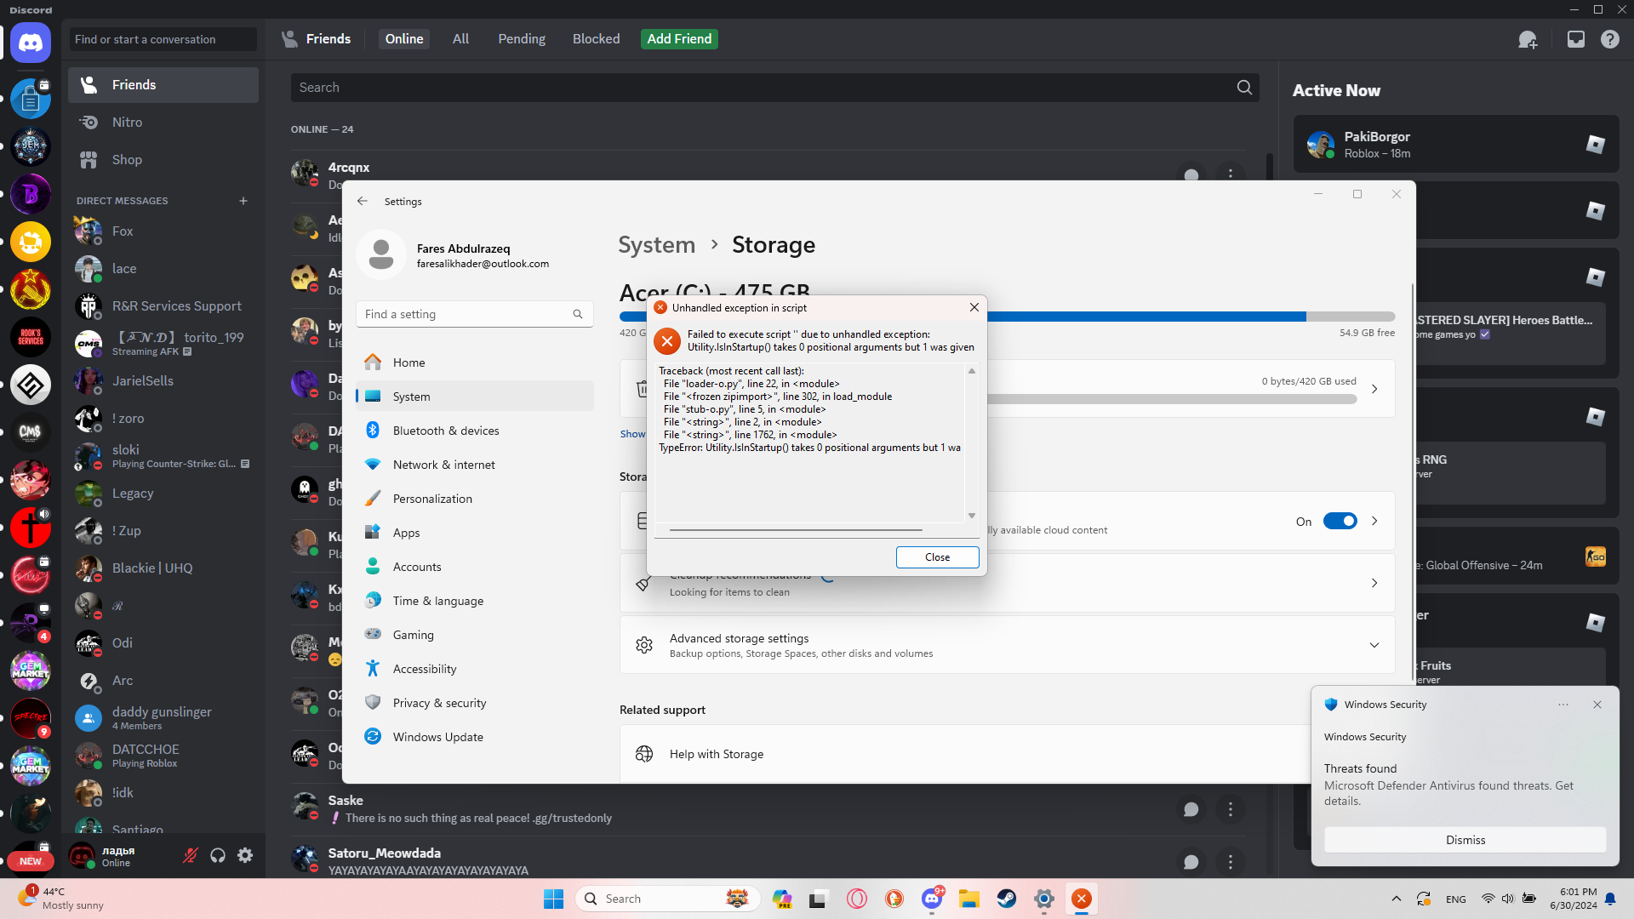The height and width of the screenshot is (919, 1634).
Task: Click the New Group DM icon
Action: [1528, 39]
